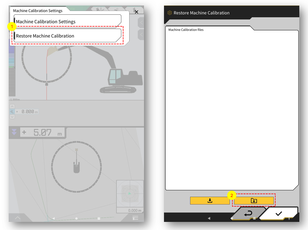308x230 pixels.
Task: Click the yellow import-from-folder button
Action: [x=254, y=200]
